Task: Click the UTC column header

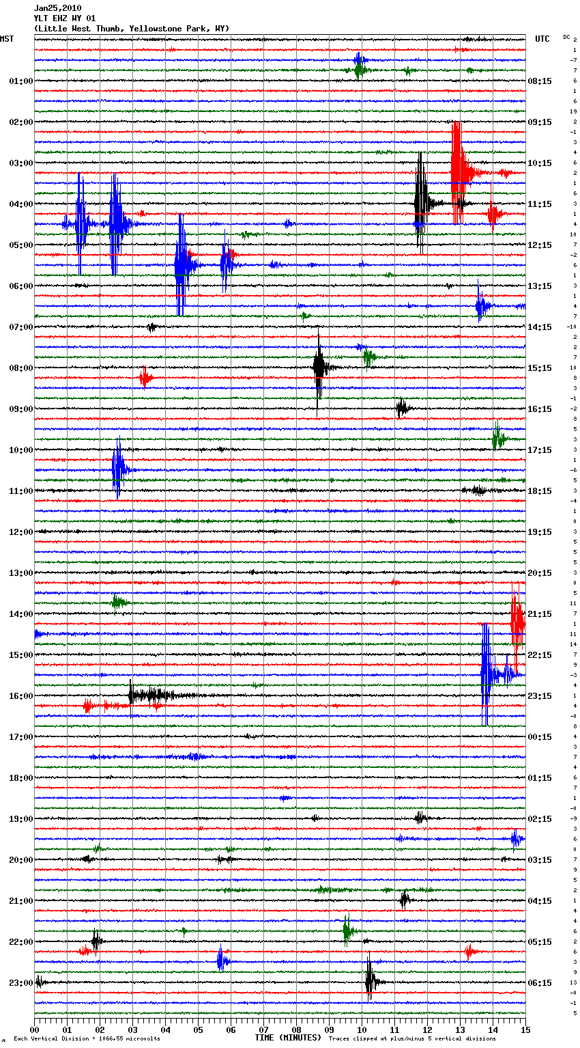Action: pos(542,39)
